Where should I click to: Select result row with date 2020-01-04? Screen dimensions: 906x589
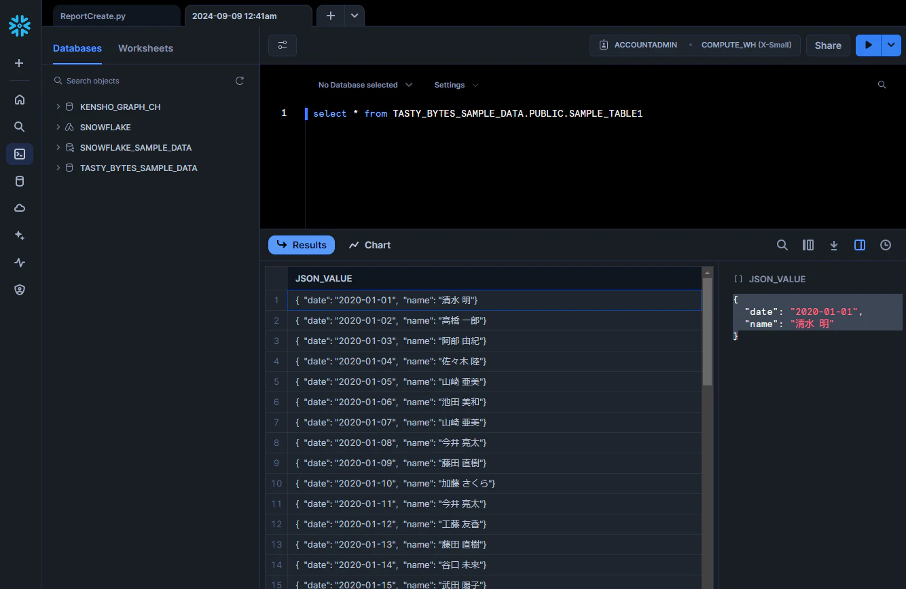(x=494, y=361)
